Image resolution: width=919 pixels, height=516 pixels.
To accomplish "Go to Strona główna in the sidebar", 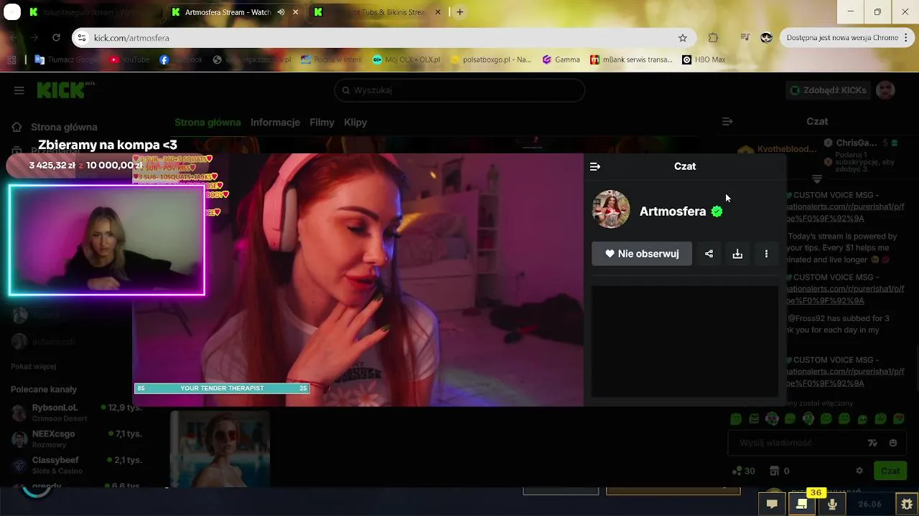I will click(x=55, y=127).
